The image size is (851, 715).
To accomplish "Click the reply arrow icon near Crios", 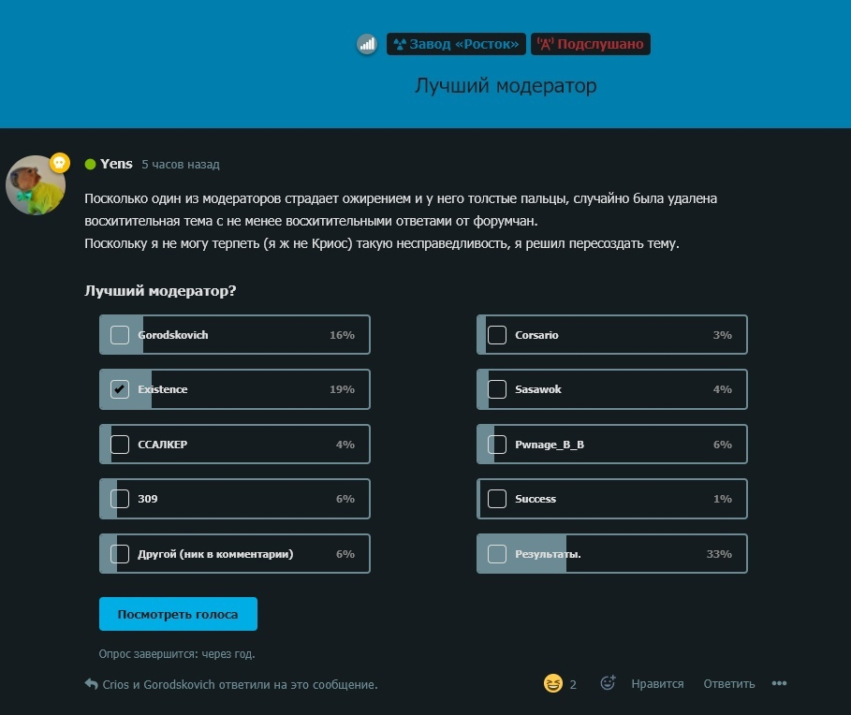I will pos(91,684).
